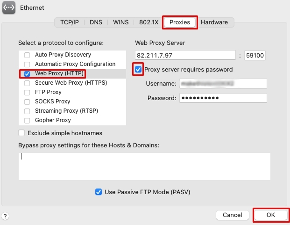Check the FTP Proxy option
Screen dimensions: 290x225
click(x=27, y=93)
